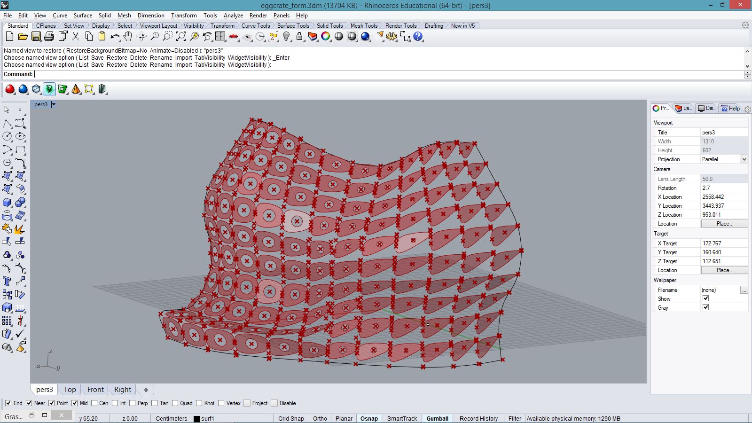Open the pers3 viewport title menu arrow

coord(54,104)
